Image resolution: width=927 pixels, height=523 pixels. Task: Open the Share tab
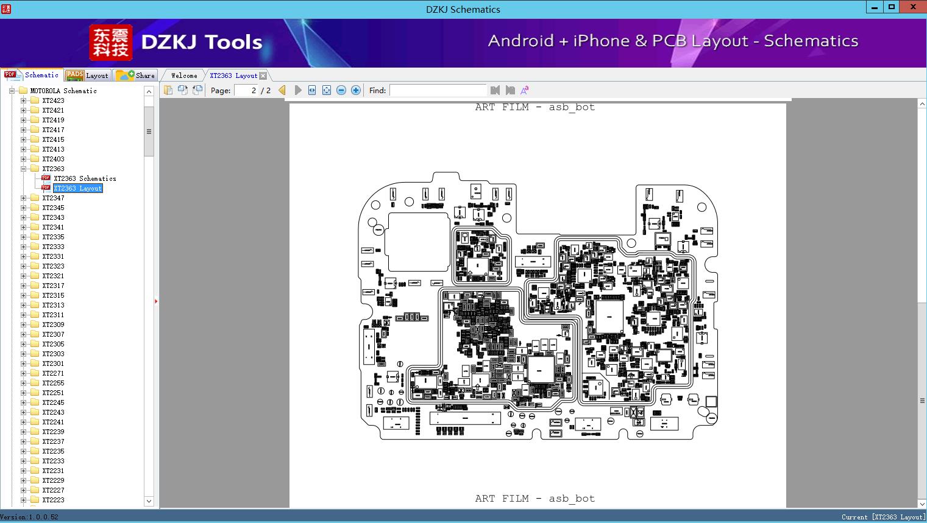(x=135, y=75)
